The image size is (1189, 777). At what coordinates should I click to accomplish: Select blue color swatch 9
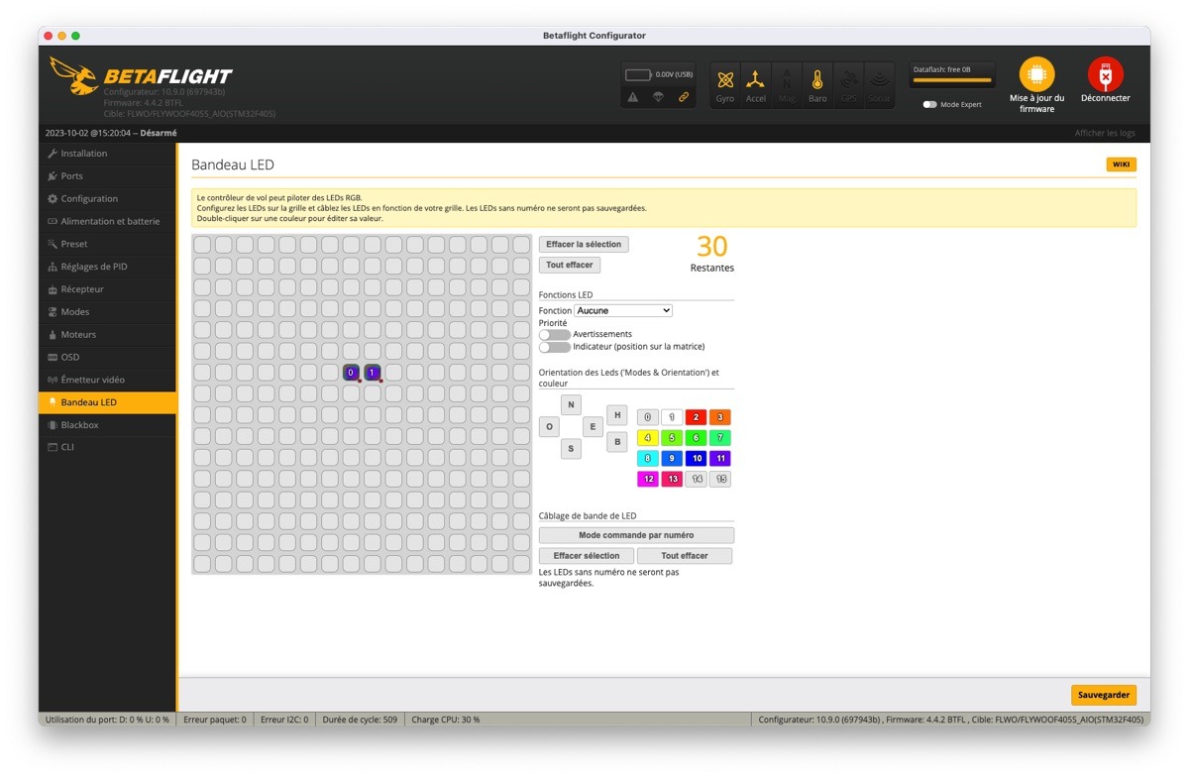click(x=672, y=458)
